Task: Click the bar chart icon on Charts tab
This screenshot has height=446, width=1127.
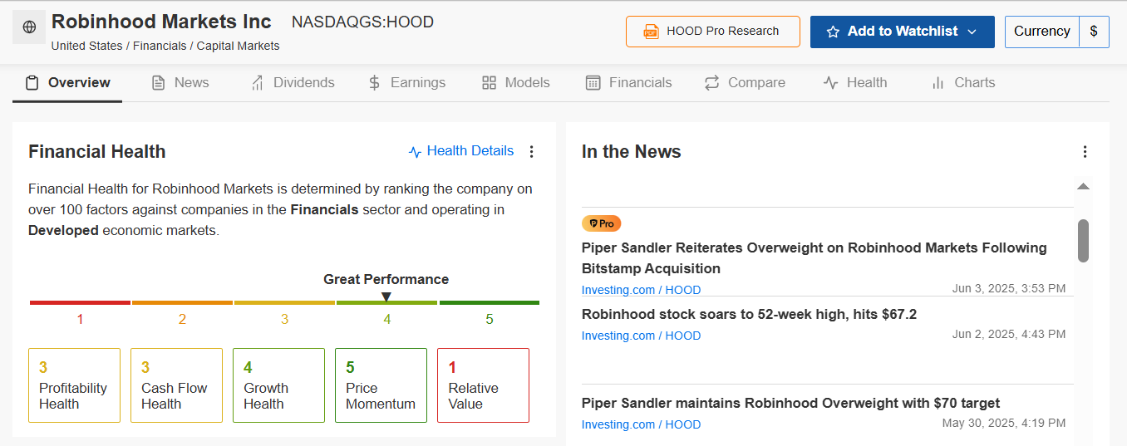Action: click(938, 83)
